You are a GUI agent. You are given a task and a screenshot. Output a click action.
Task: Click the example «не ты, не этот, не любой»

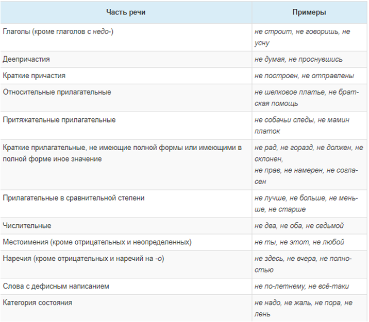click(299, 242)
